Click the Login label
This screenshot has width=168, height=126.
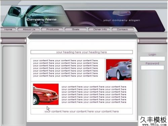[152, 54]
